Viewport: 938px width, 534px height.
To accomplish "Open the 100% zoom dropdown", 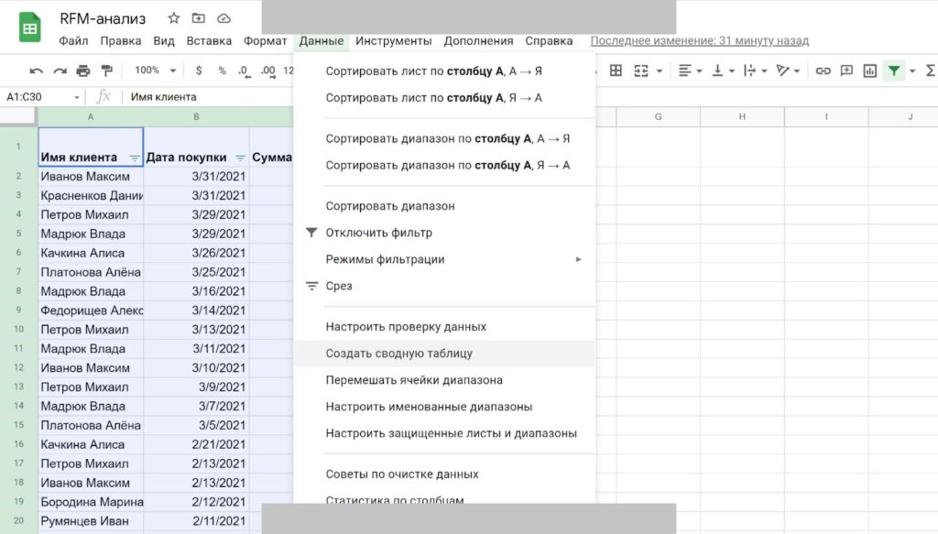I will click(154, 71).
